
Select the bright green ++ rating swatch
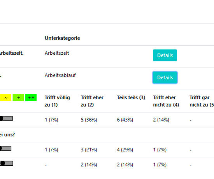(x=31, y=97)
